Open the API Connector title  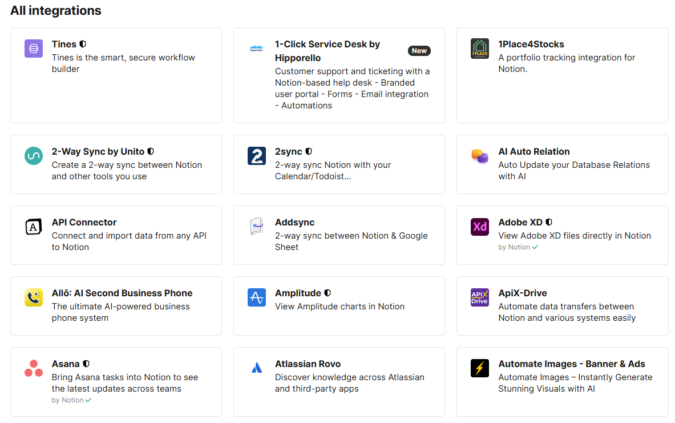pyautogui.click(x=84, y=222)
